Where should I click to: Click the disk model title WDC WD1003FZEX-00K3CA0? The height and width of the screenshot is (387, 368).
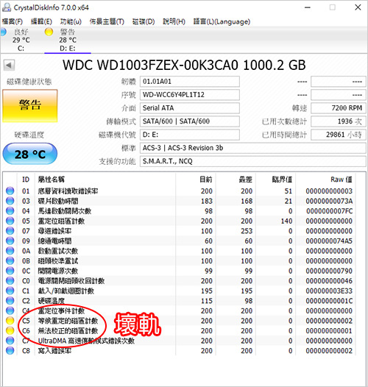click(x=184, y=65)
